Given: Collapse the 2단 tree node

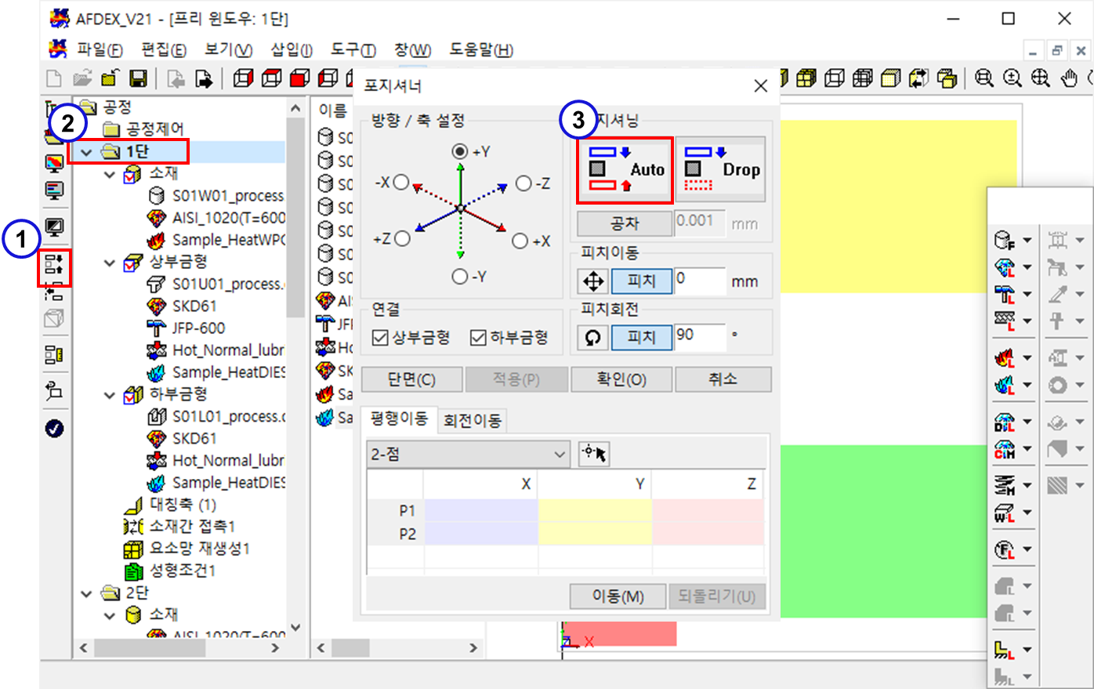Looking at the screenshot, I should click(x=87, y=593).
